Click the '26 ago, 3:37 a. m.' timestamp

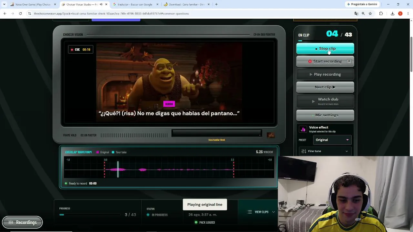pyautogui.click(x=203, y=215)
